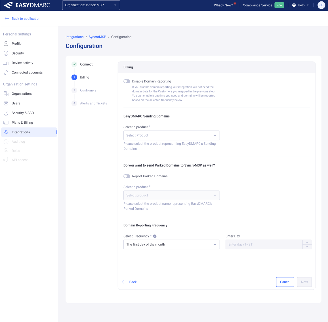This screenshot has height=322, width=328.
Task: Click the Integrations breadcrumb link
Action: (x=74, y=37)
